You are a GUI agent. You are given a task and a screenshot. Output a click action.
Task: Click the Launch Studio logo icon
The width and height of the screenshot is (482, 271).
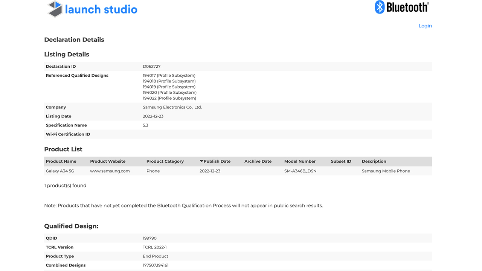click(55, 9)
